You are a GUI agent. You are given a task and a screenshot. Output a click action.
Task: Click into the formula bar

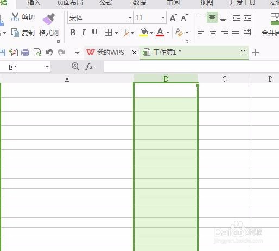pos(192,67)
